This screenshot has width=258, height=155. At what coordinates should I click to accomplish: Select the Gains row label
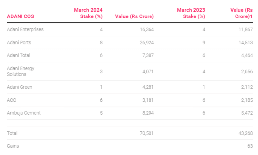13,146
